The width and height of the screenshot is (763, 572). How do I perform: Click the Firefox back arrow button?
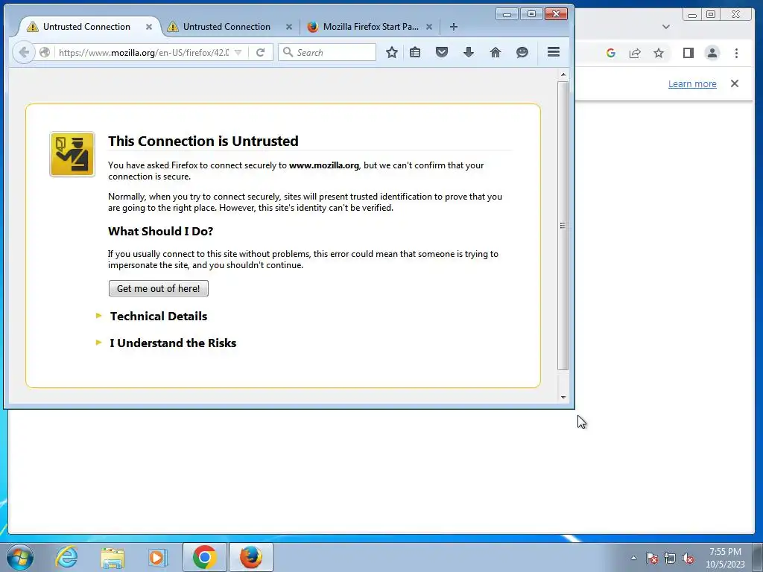coord(23,52)
